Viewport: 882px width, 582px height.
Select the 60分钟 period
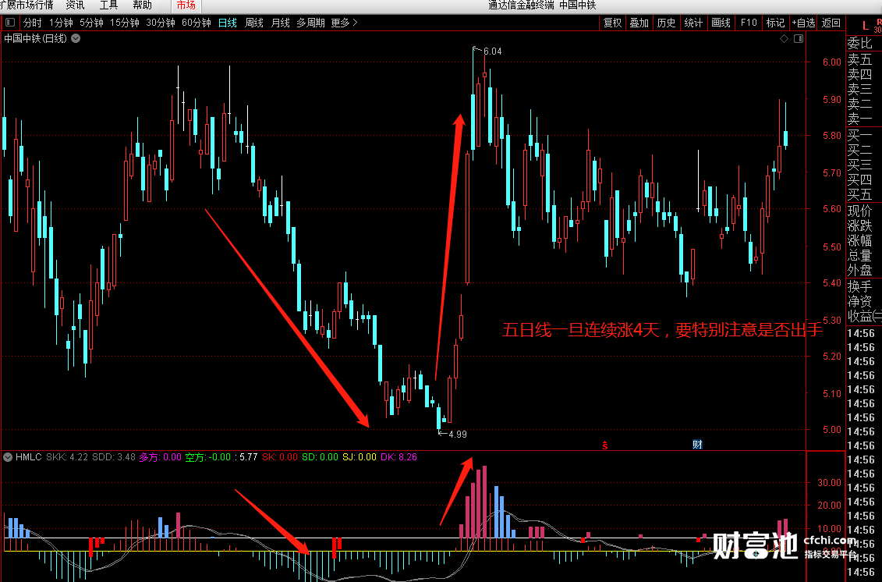[x=197, y=23]
